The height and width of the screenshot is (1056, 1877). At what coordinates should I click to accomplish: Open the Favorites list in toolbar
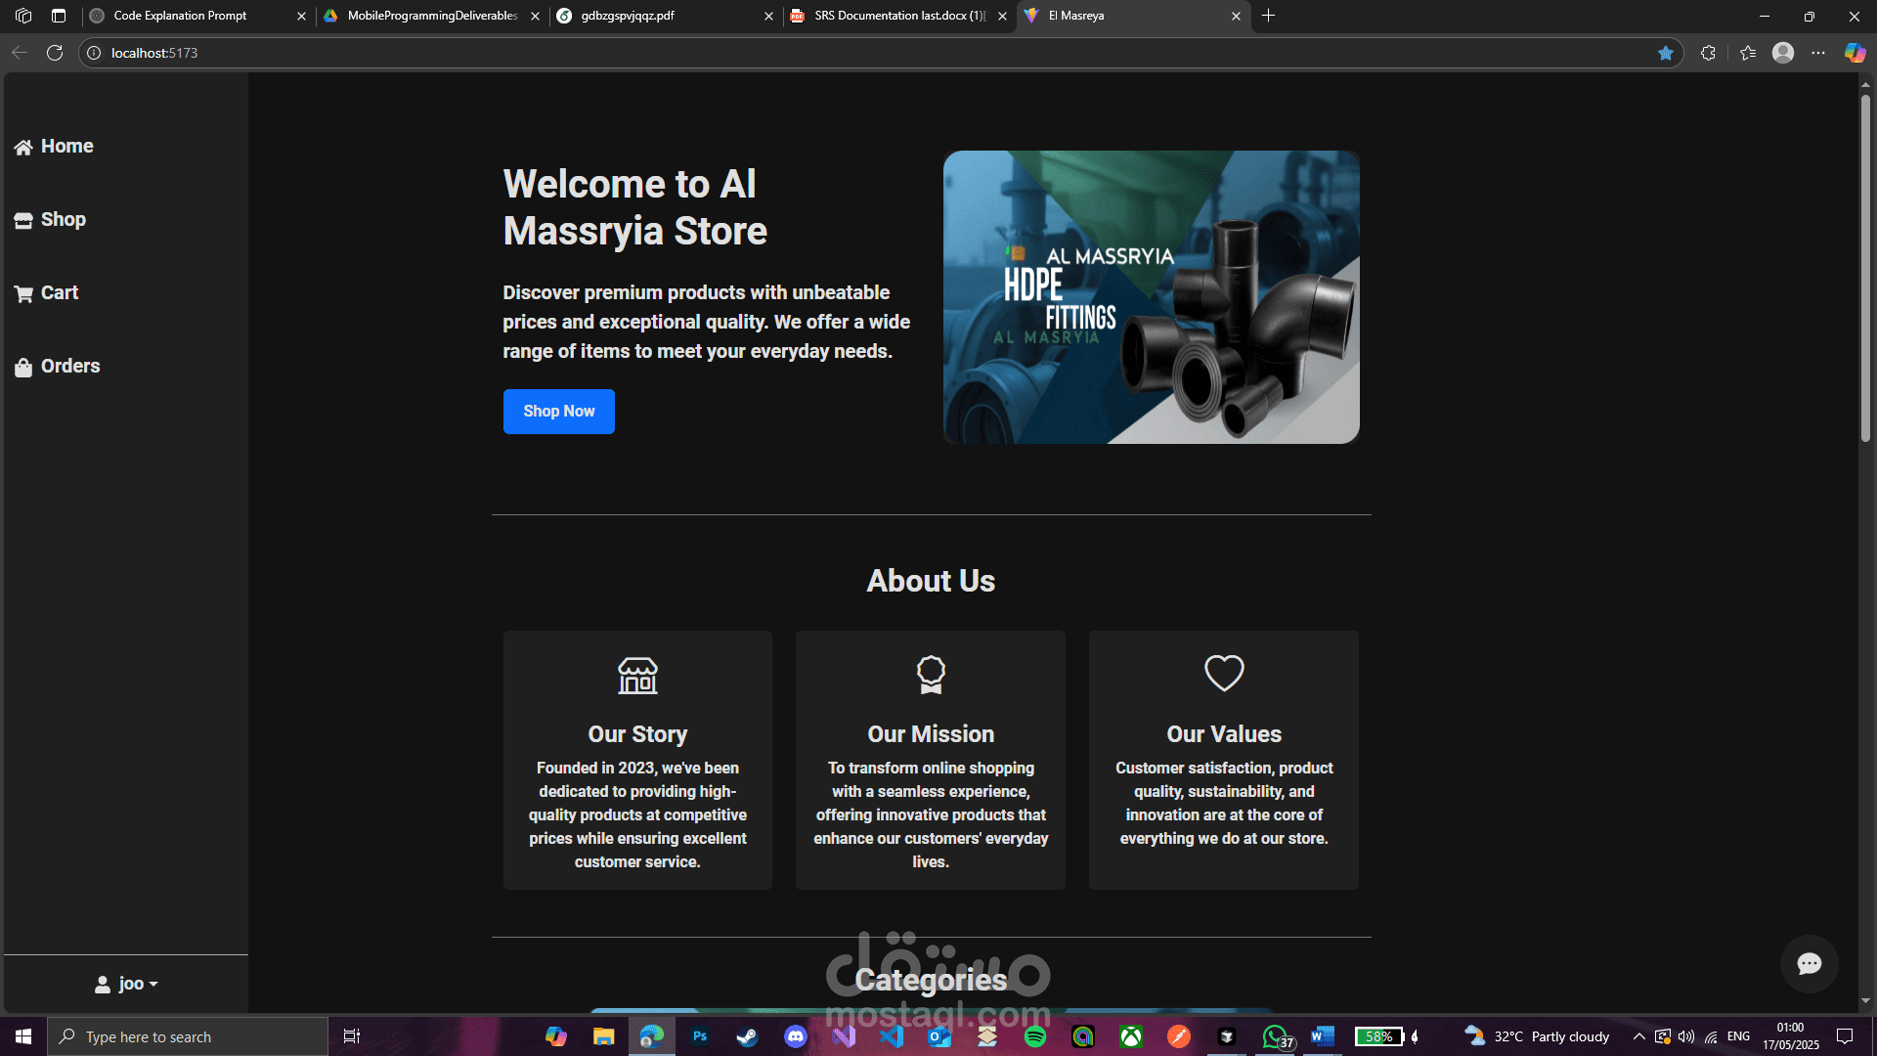click(x=1748, y=53)
